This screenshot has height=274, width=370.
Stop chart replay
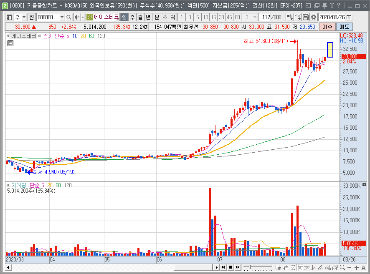click(230, 267)
